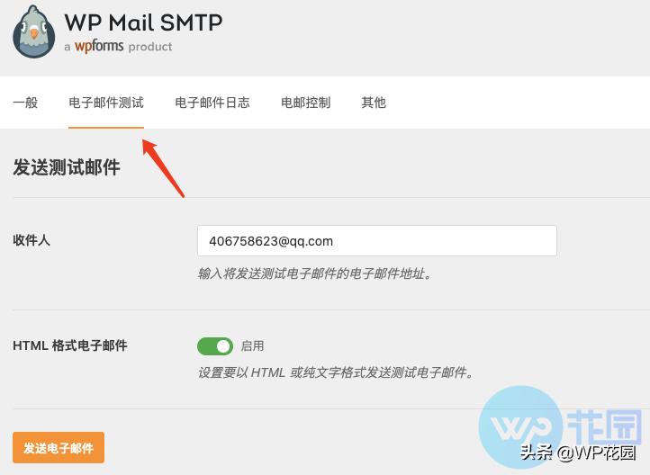Open the 其他 tab
650x475 pixels.
(x=374, y=103)
